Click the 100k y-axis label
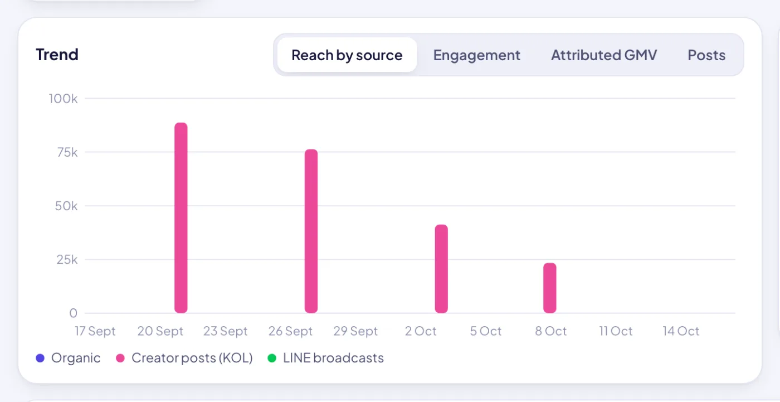This screenshot has height=402, width=780. click(63, 99)
